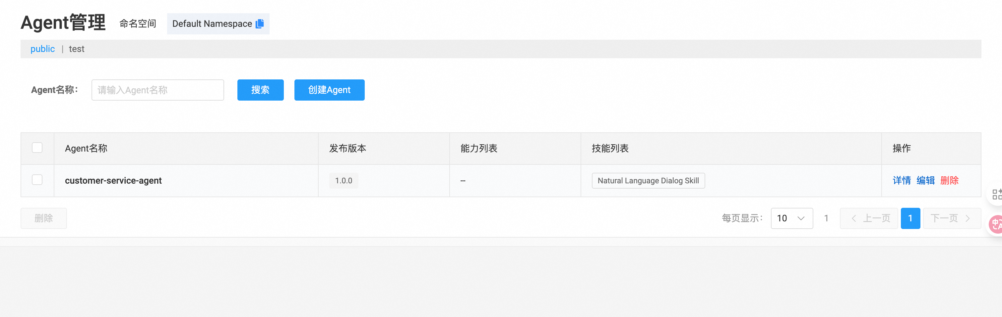Click the Natural Language Dialog Skill tag

pyautogui.click(x=648, y=180)
